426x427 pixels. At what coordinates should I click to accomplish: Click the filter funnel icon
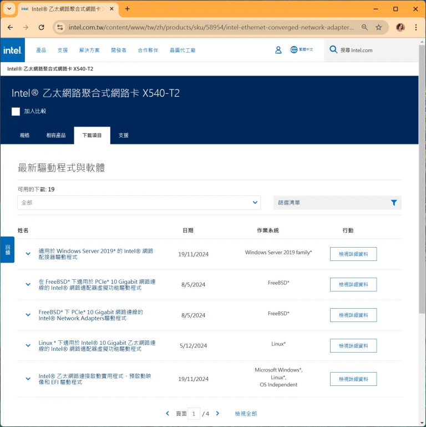[x=394, y=203]
